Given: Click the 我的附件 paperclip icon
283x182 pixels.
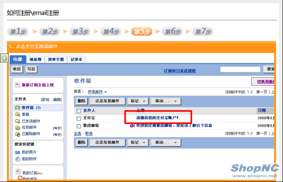Looking at the screenshot, I should tap(17, 159).
